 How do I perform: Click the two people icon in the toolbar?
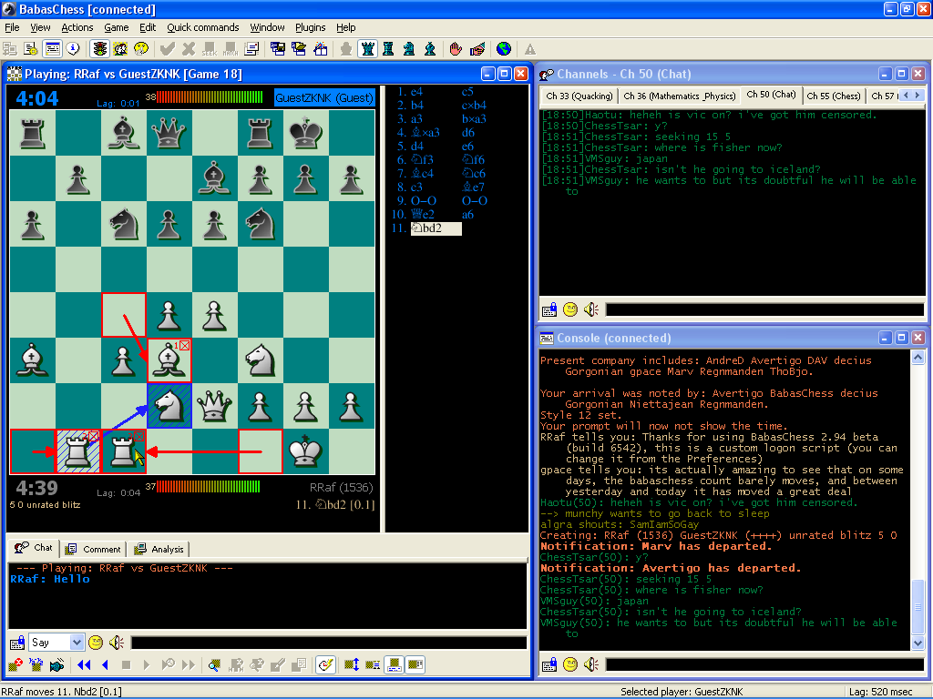click(121, 49)
